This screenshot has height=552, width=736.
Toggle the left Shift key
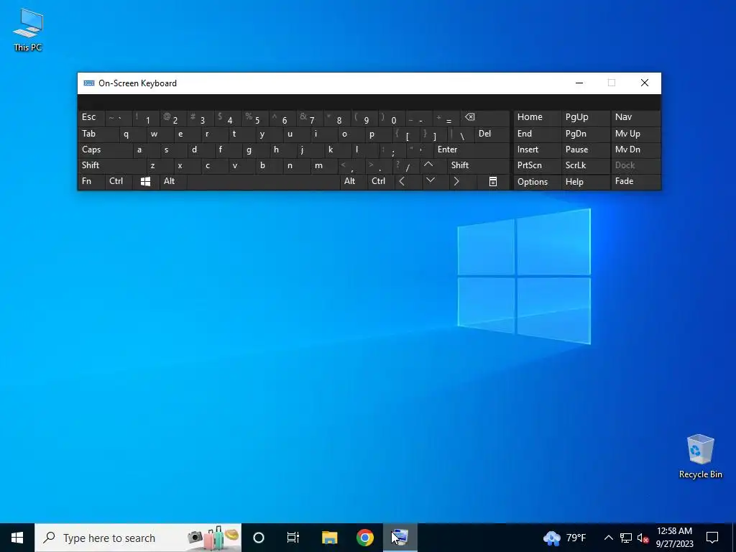tap(112, 165)
